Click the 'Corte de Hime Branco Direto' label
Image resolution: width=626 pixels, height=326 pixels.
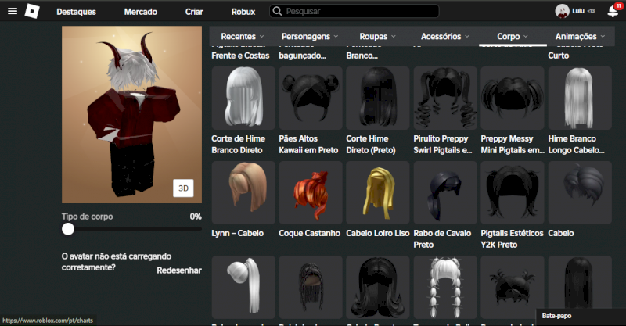pyautogui.click(x=239, y=145)
